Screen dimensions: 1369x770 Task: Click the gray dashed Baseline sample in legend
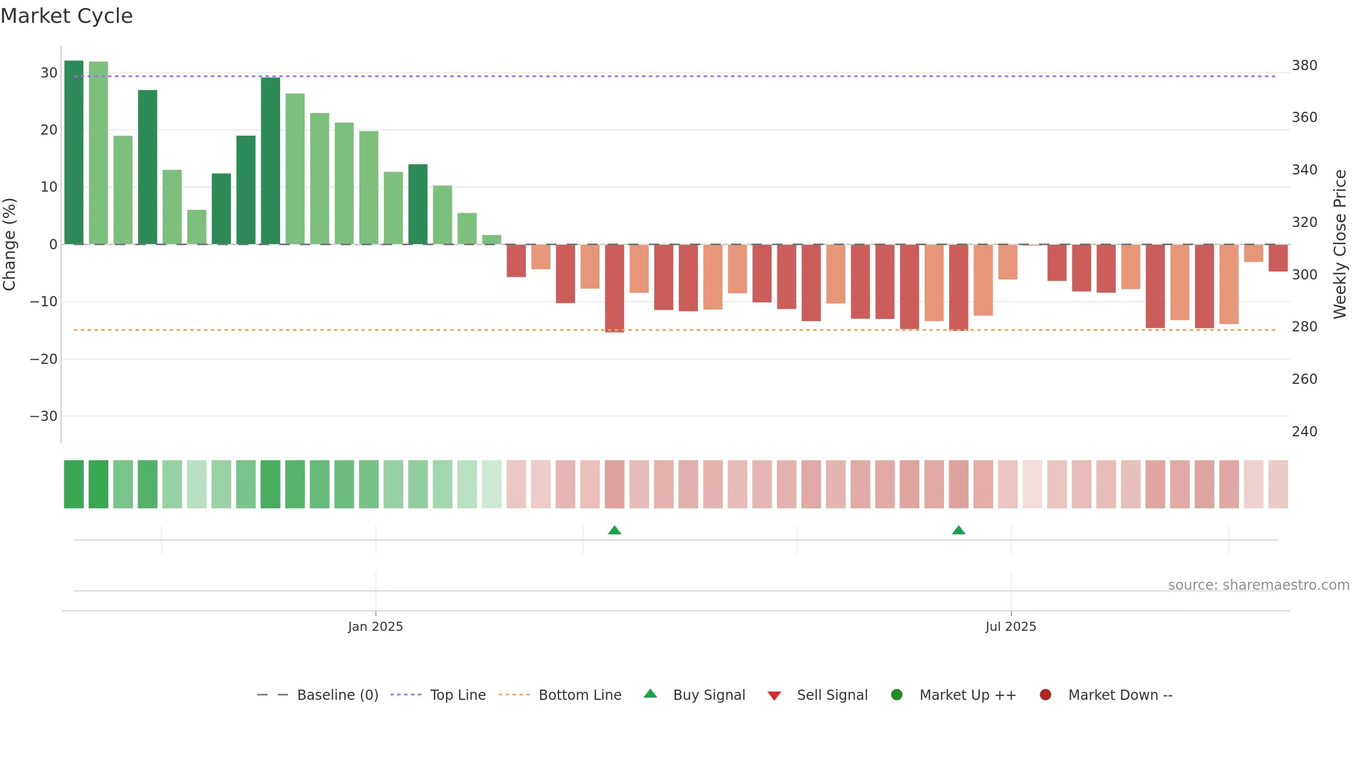point(273,695)
